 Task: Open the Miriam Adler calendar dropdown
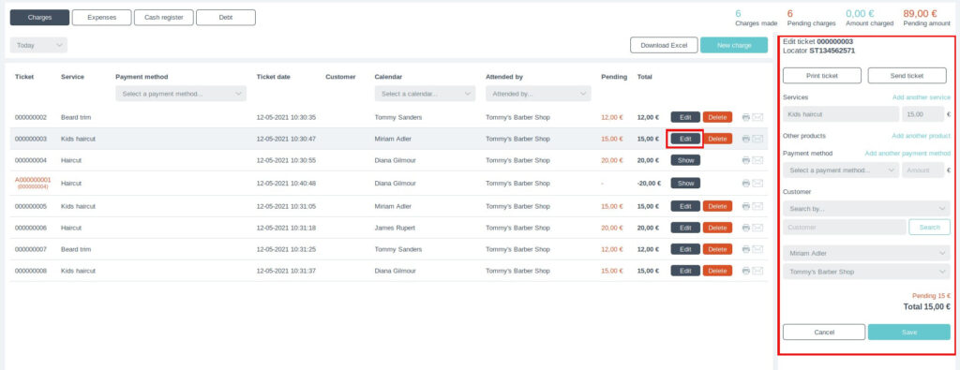point(866,253)
